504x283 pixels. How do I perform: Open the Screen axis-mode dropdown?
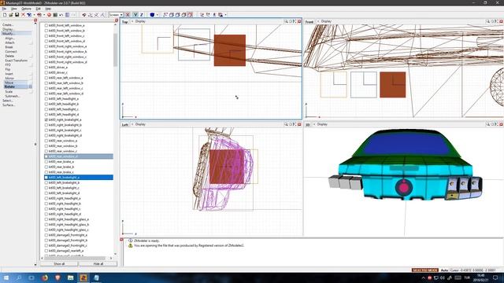pos(116,15)
